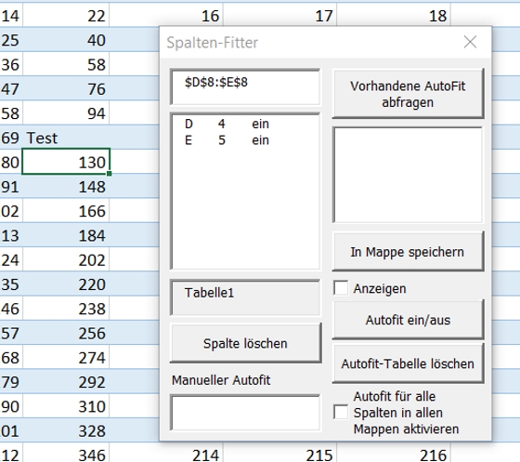Select the cell with value 94

[x=66, y=112]
